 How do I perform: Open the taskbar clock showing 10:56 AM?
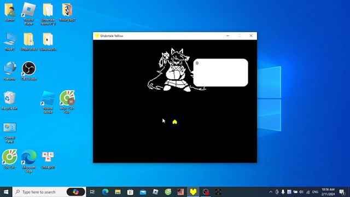click(x=328, y=192)
